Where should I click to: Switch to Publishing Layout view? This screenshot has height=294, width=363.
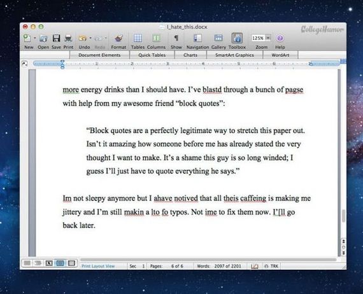(x=49, y=263)
